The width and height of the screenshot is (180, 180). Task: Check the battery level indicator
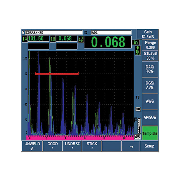coord(139,126)
